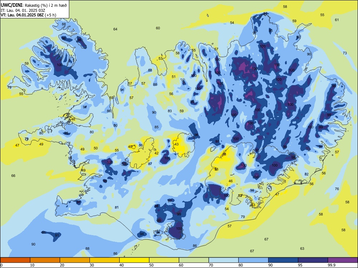The image size is (358, 268).
Task: Pick the light green 60–70 legend swatch
Action: click(194, 260)
